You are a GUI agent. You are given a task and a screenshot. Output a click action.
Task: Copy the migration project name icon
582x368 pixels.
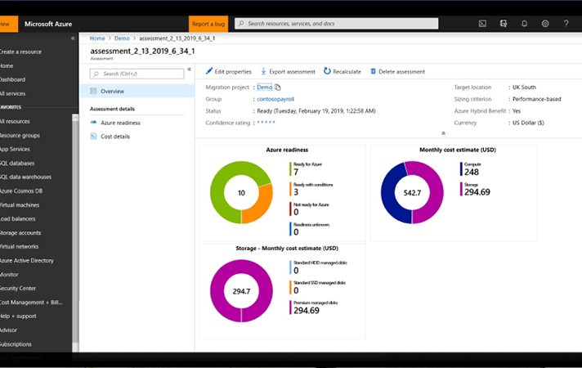[278, 88]
